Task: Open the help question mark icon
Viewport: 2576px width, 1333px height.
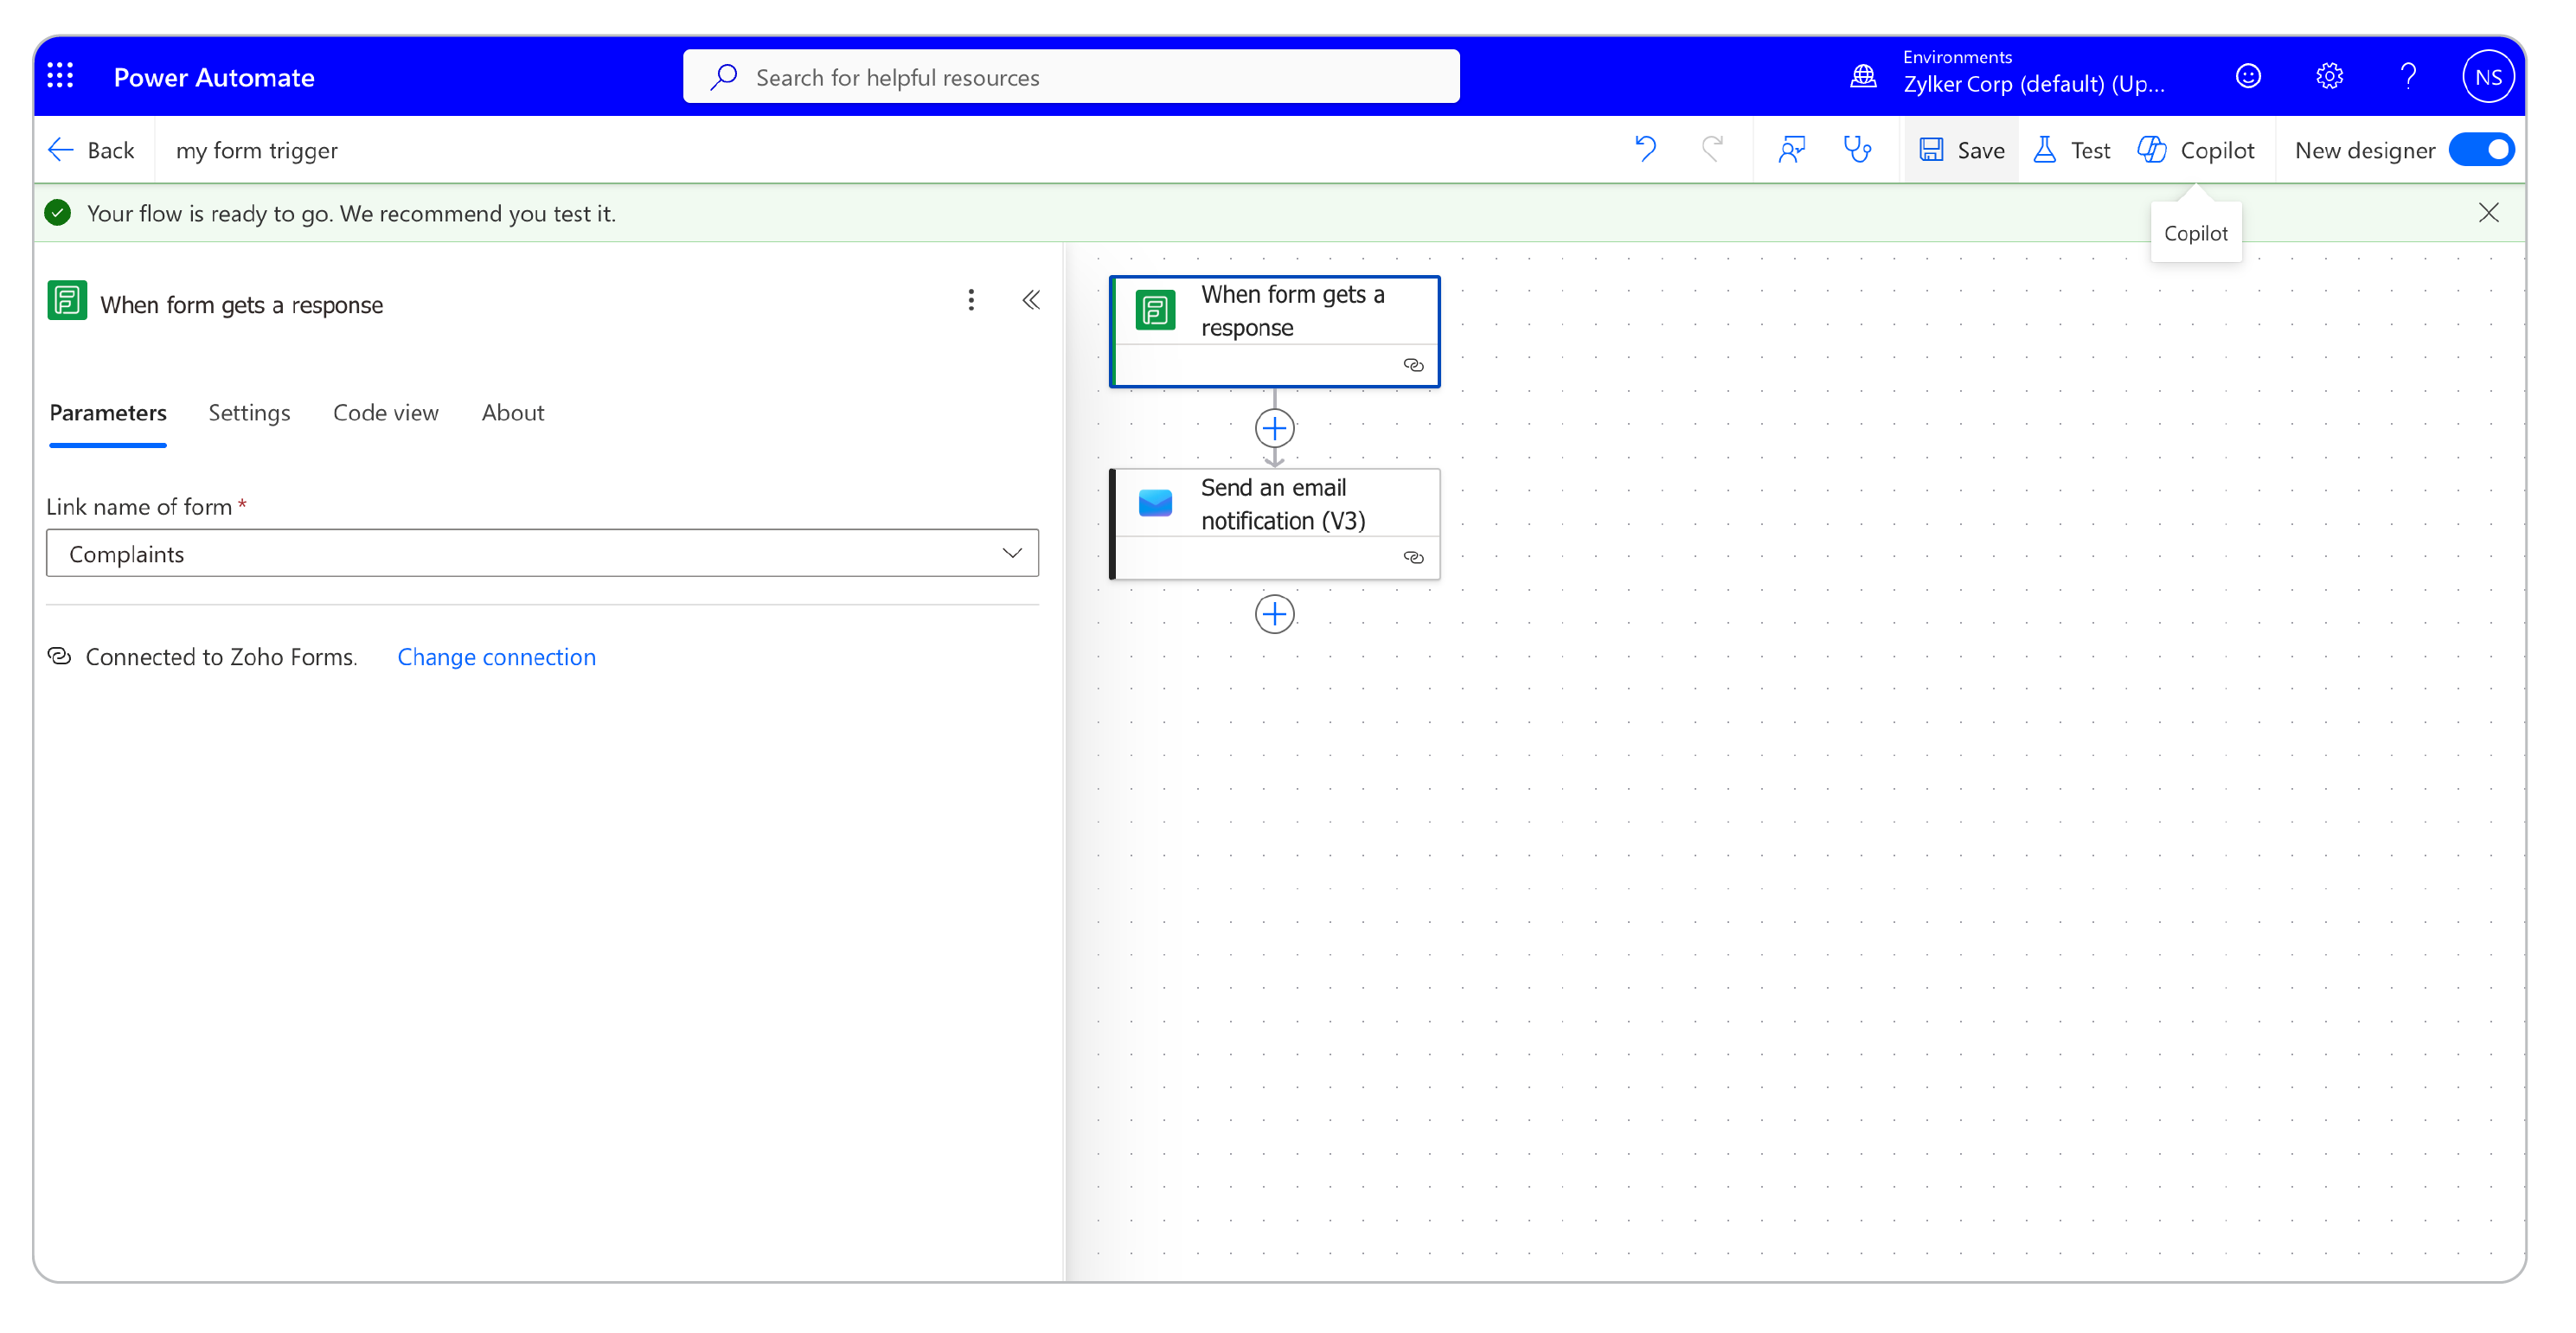Action: tap(2408, 76)
